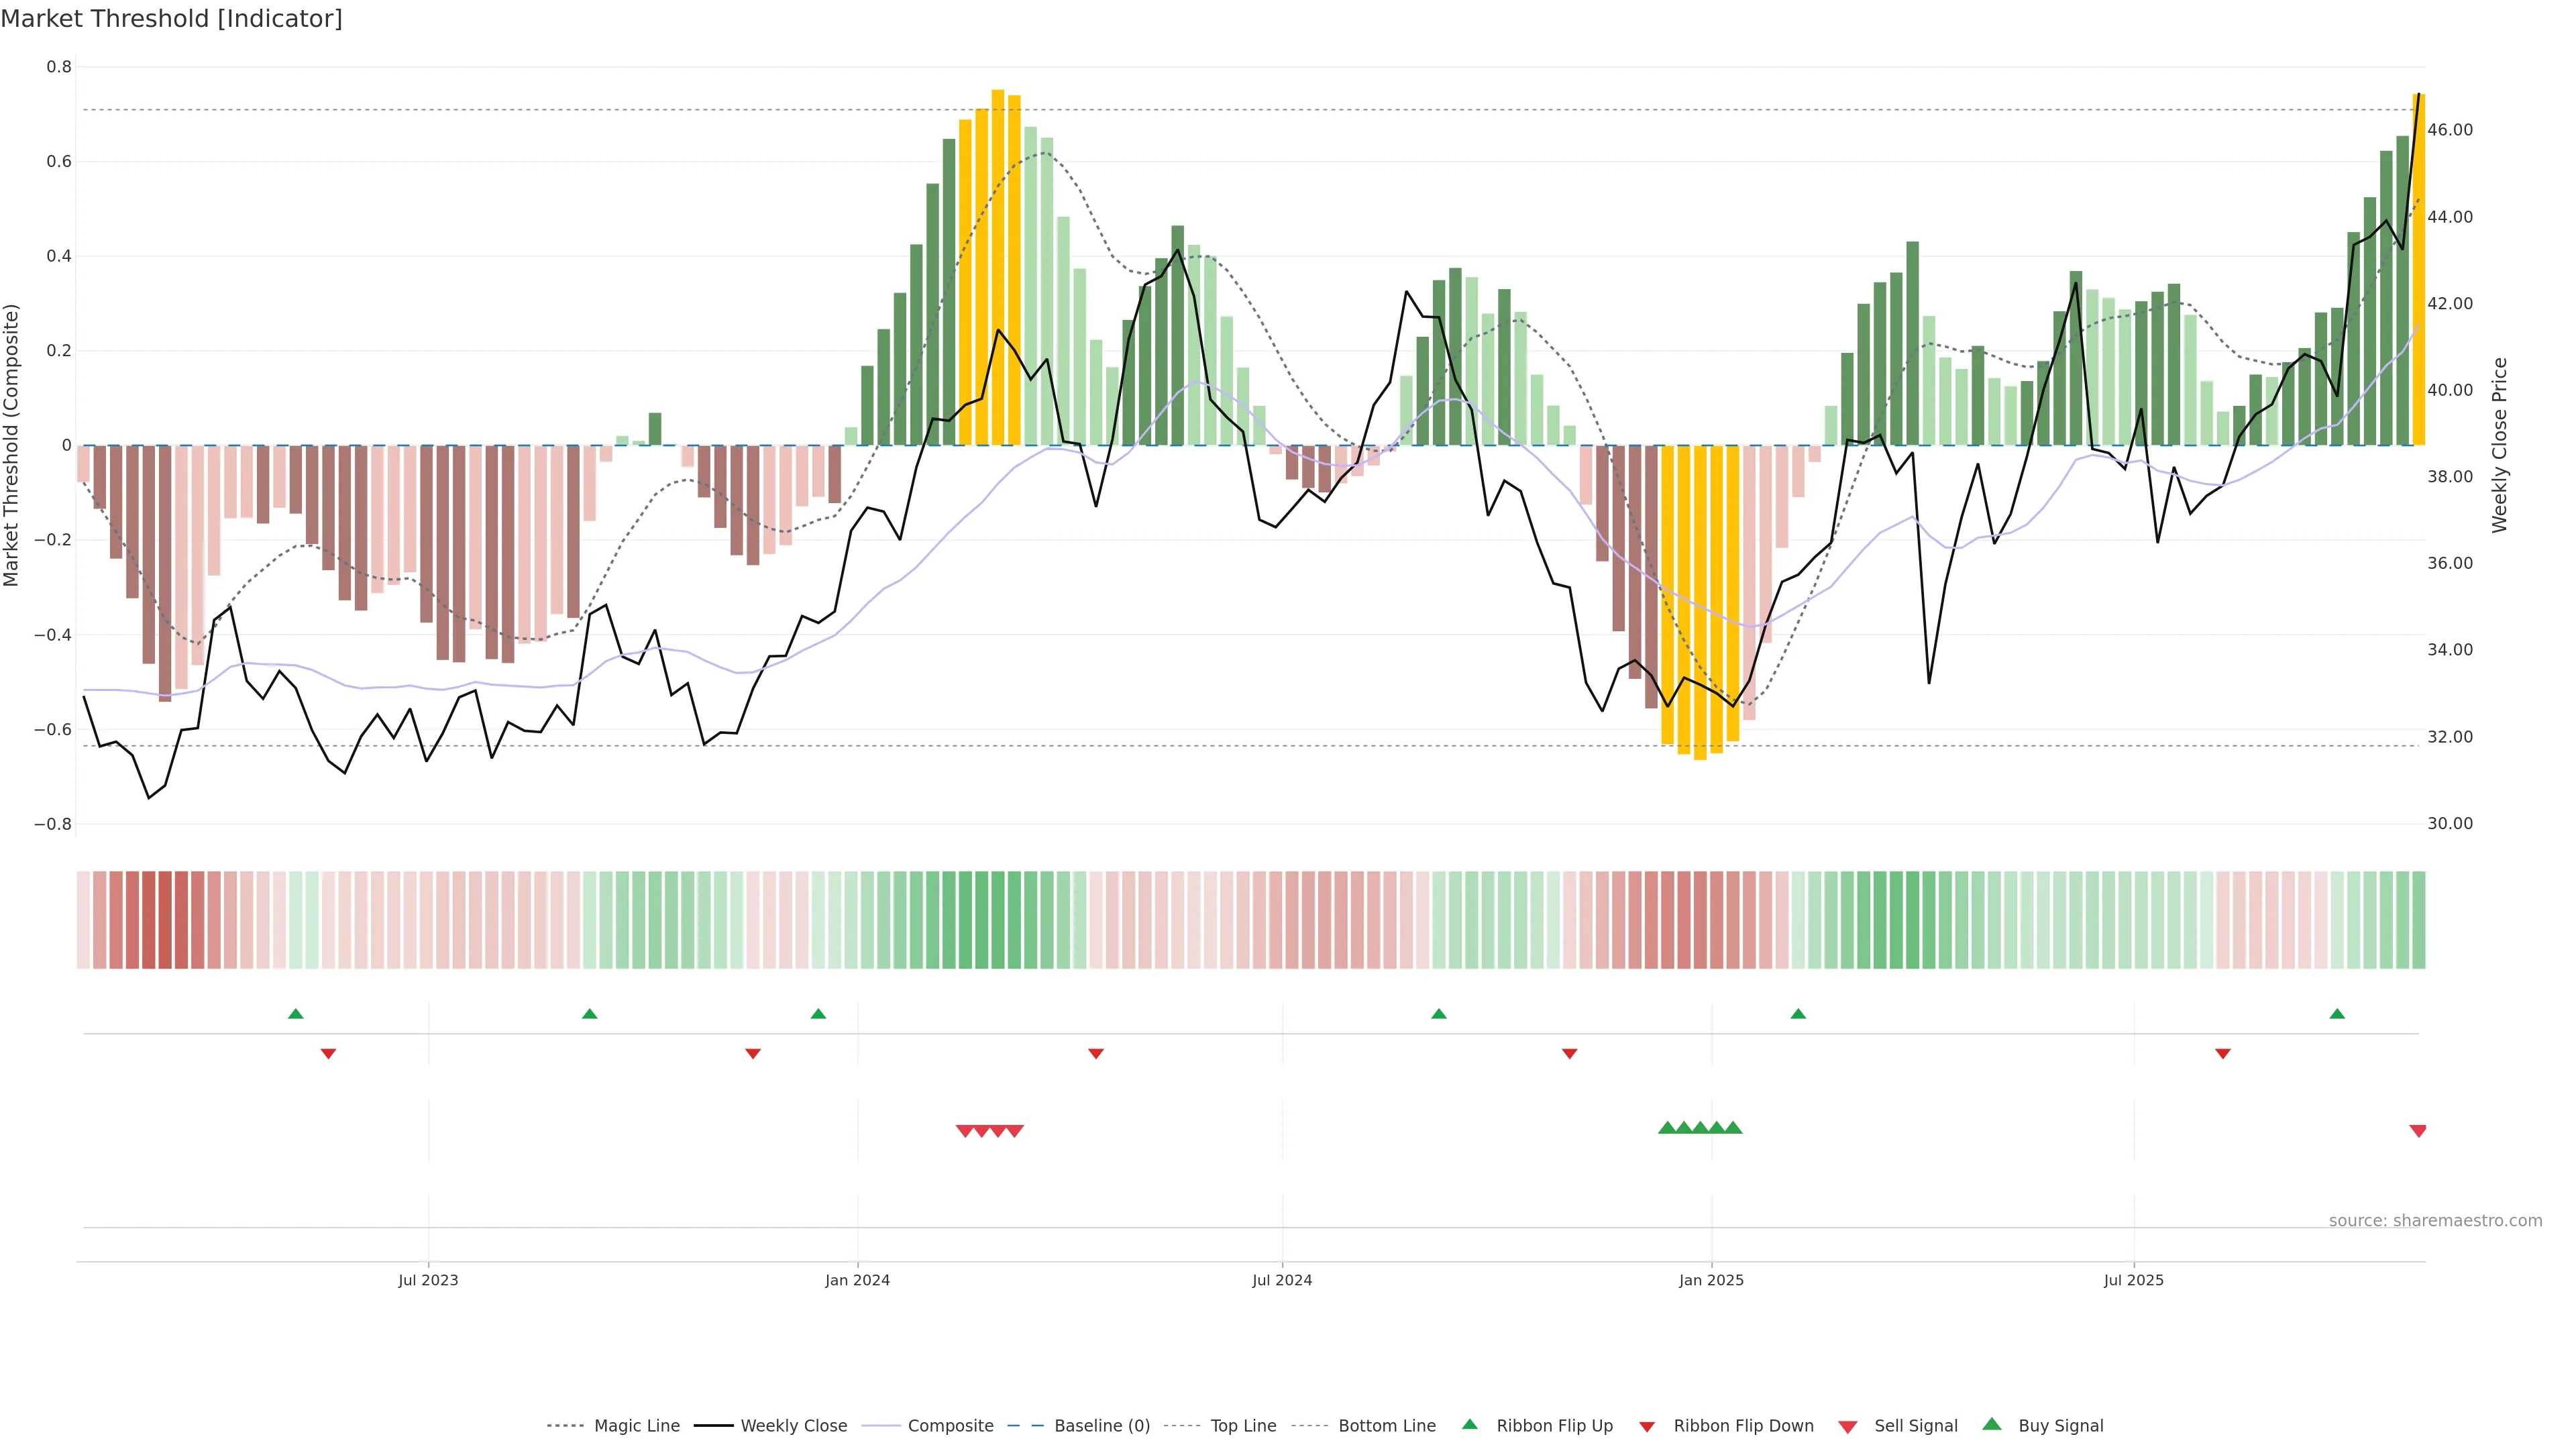
Task: Hide the Top Line via legend
Action: click(x=1243, y=1426)
